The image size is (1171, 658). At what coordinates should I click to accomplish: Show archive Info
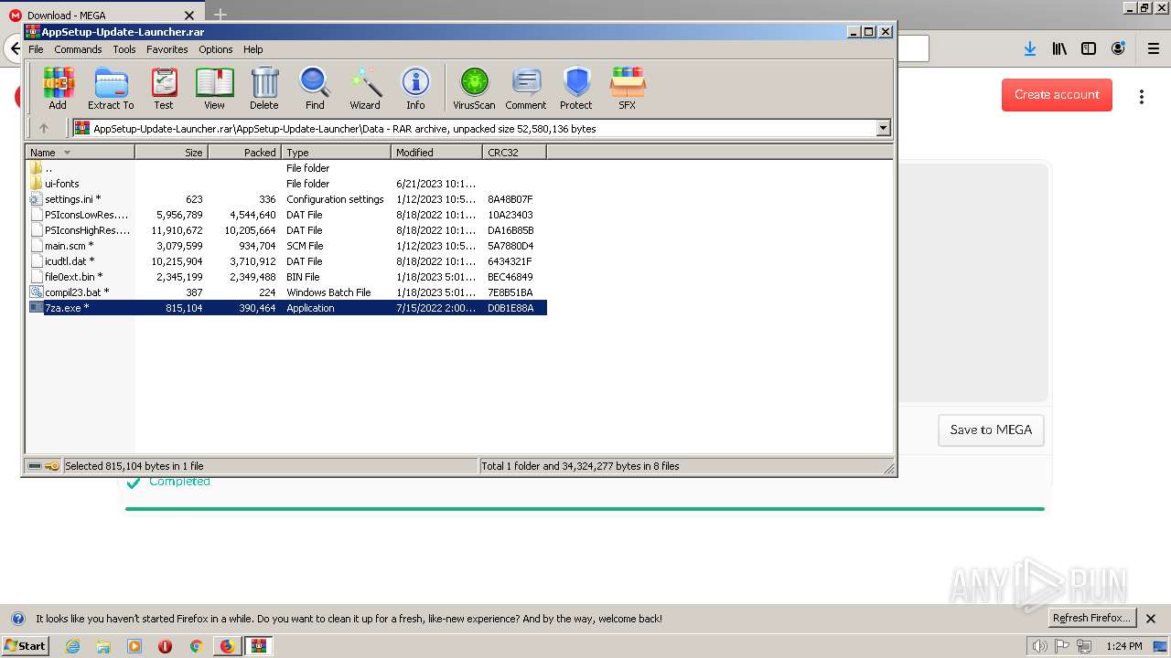click(x=415, y=89)
